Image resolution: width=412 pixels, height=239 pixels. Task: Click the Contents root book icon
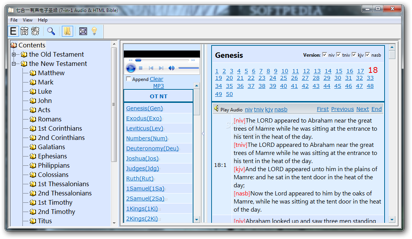pos(14,45)
